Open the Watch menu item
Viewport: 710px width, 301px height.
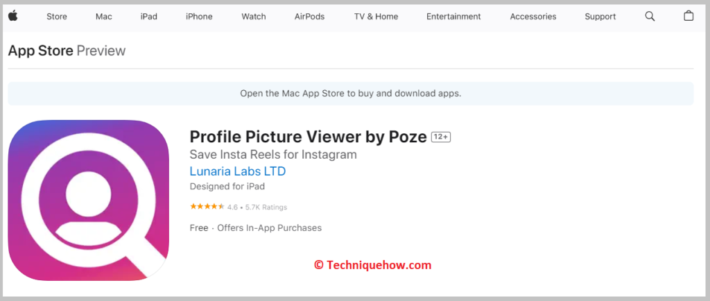click(254, 17)
